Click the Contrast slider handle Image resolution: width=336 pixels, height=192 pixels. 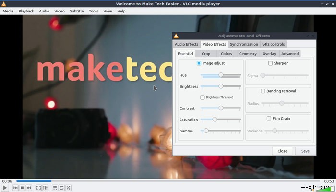pyautogui.click(x=221, y=108)
